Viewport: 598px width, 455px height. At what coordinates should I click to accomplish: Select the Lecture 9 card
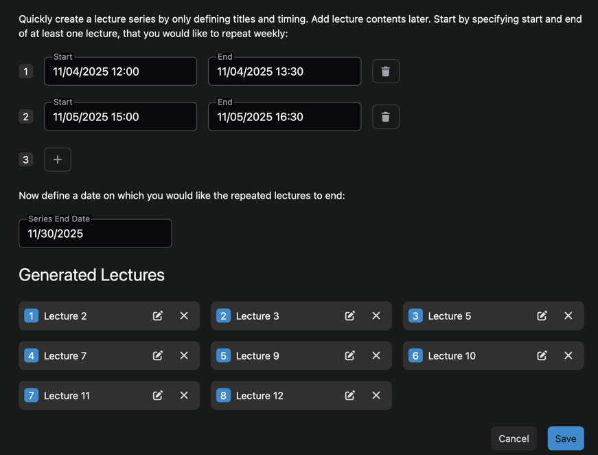[288, 355]
